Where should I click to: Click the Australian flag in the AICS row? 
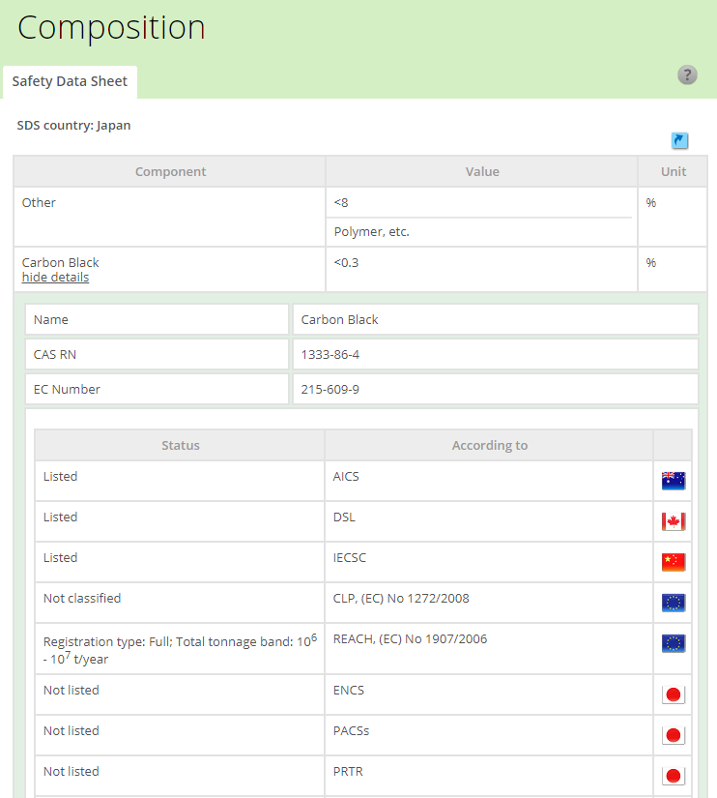[x=673, y=481]
